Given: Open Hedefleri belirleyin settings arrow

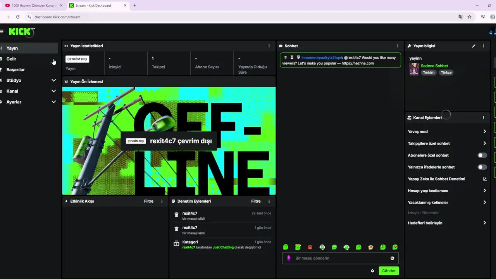Looking at the screenshot, I should 484,223.
